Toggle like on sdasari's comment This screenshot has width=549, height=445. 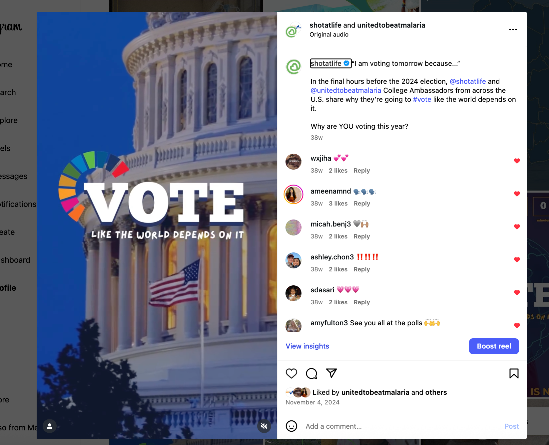[x=517, y=293]
